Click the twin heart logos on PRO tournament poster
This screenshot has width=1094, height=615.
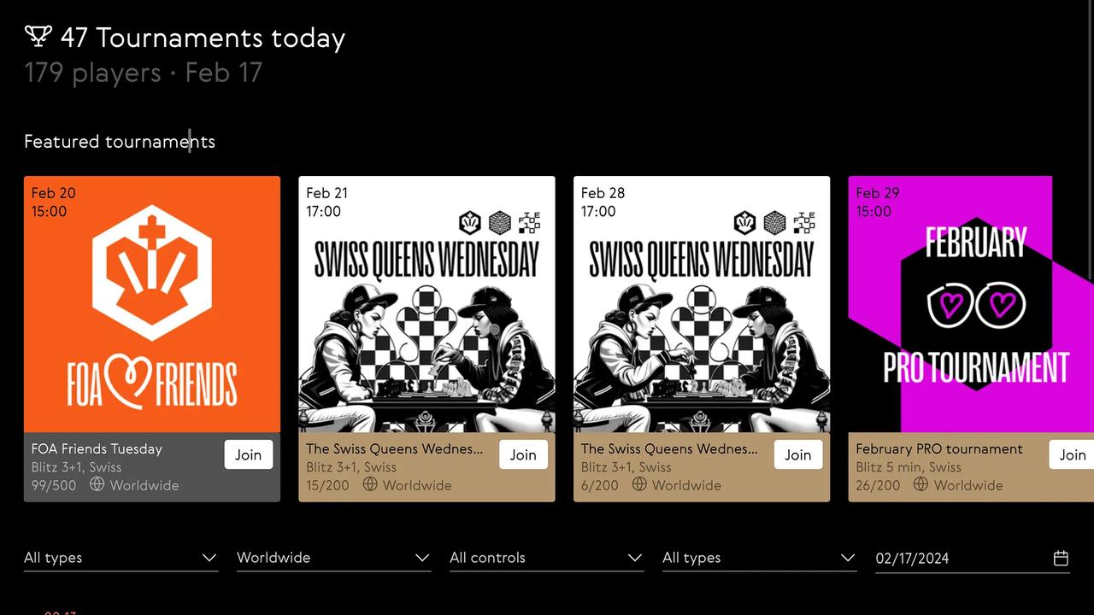coord(976,303)
